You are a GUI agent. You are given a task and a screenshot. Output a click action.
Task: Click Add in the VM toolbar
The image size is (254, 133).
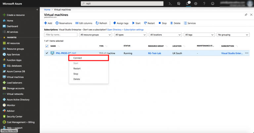coord(48,23)
